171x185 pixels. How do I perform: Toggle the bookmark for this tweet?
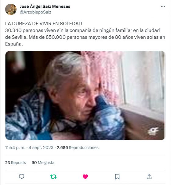117,177
